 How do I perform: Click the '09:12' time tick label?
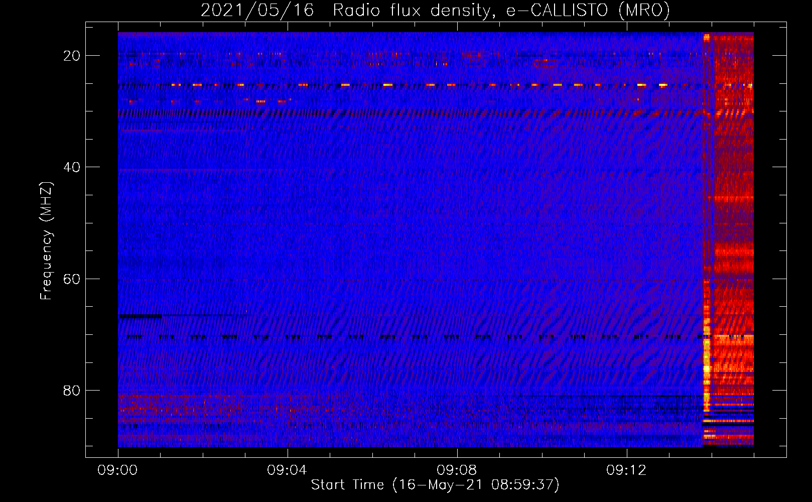(x=626, y=470)
